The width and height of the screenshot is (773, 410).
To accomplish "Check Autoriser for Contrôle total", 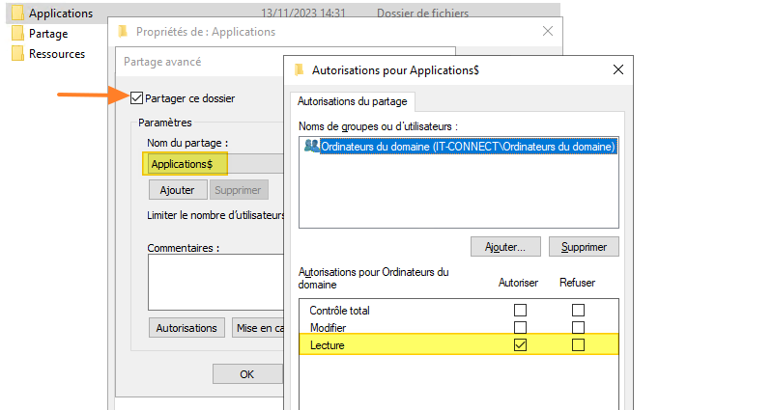I will (520, 311).
